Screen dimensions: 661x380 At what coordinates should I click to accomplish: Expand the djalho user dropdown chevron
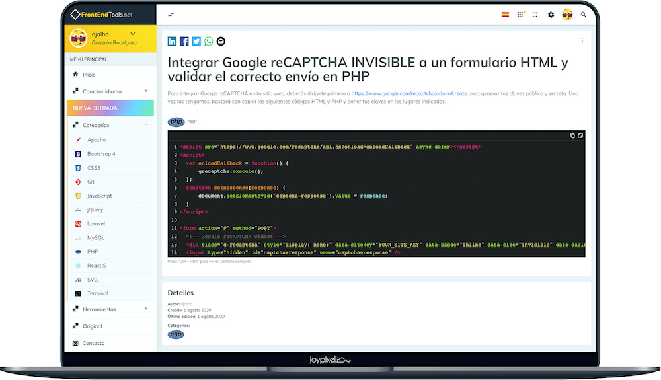pyautogui.click(x=133, y=34)
